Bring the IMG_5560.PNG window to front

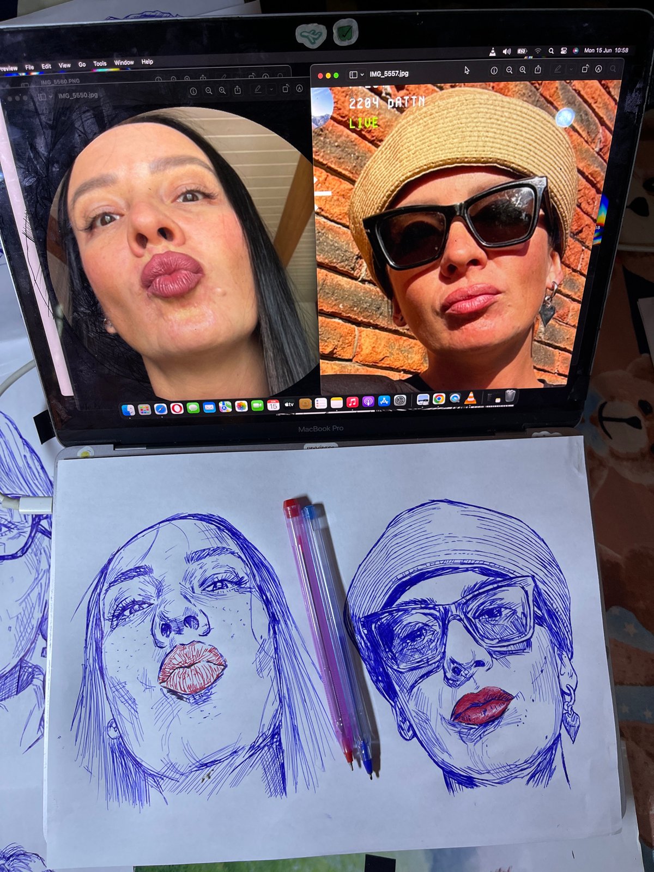click(x=60, y=82)
